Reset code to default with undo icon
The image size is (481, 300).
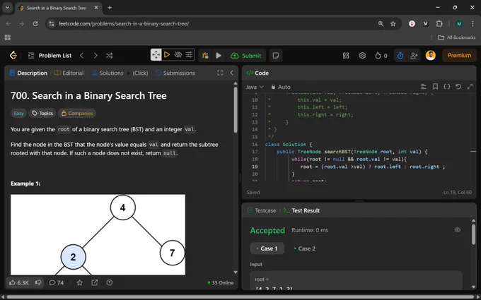coord(458,87)
